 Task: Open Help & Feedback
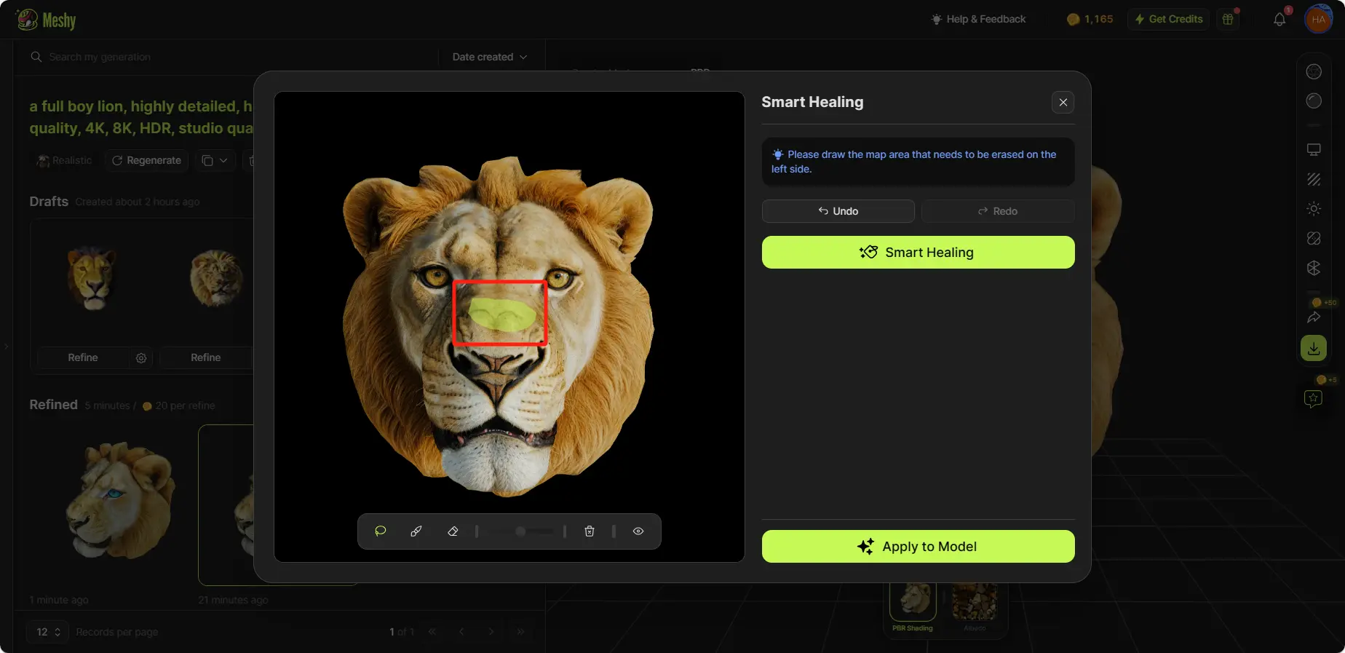[x=978, y=20]
